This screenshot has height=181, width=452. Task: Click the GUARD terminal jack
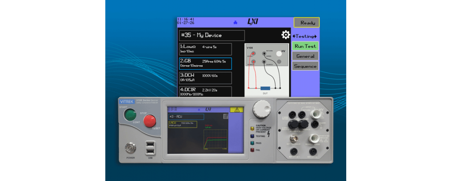314,124
